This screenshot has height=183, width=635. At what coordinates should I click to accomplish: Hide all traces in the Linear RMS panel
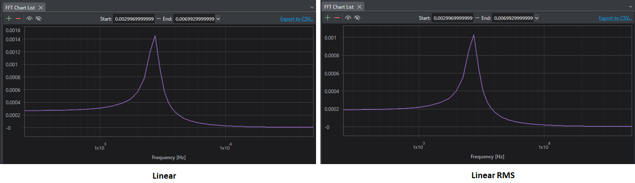[357, 18]
